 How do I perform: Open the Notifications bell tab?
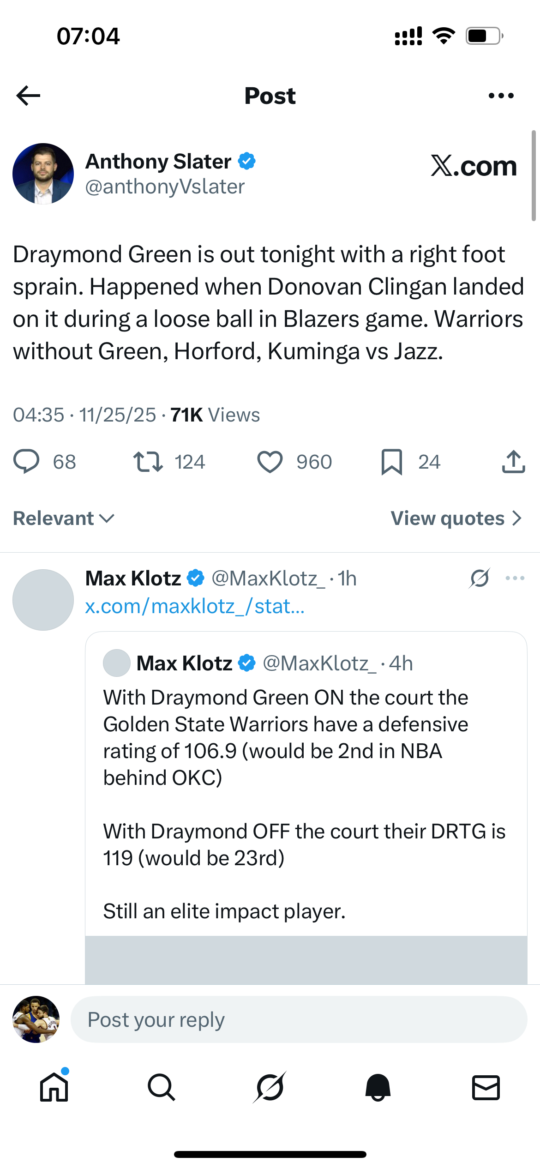pos(378,1087)
